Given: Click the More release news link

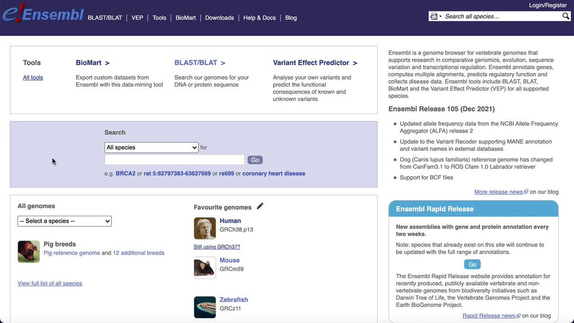Looking at the screenshot, I should pyautogui.click(x=498, y=192).
